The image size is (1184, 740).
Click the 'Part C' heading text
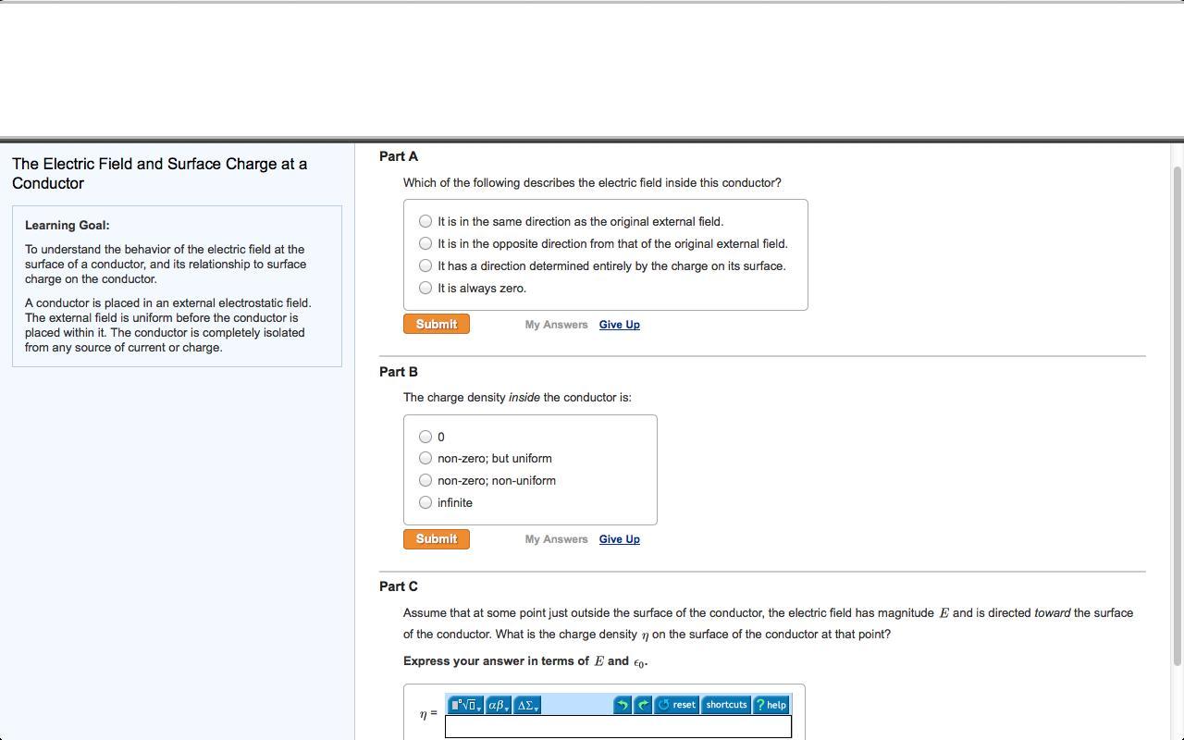(x=399, y=586)
